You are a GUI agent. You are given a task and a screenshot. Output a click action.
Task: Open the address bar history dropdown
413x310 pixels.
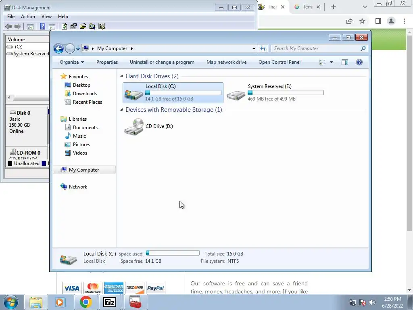[254, 48]
